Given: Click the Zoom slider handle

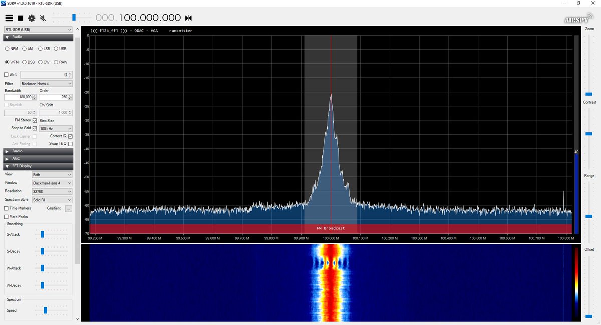Looking at the screenshot, I should (x=589, y=94).
